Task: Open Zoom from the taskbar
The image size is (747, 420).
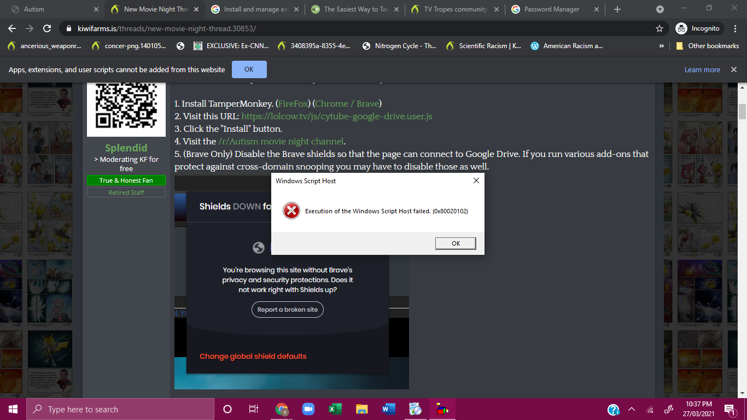Action: tap(308, 409)
